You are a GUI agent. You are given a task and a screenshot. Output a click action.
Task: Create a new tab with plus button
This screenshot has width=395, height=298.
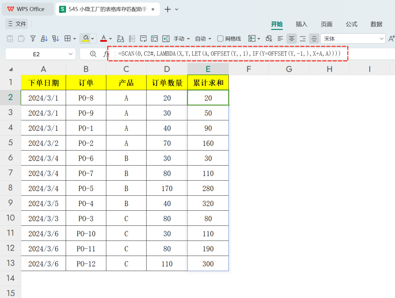pos(167,9)
